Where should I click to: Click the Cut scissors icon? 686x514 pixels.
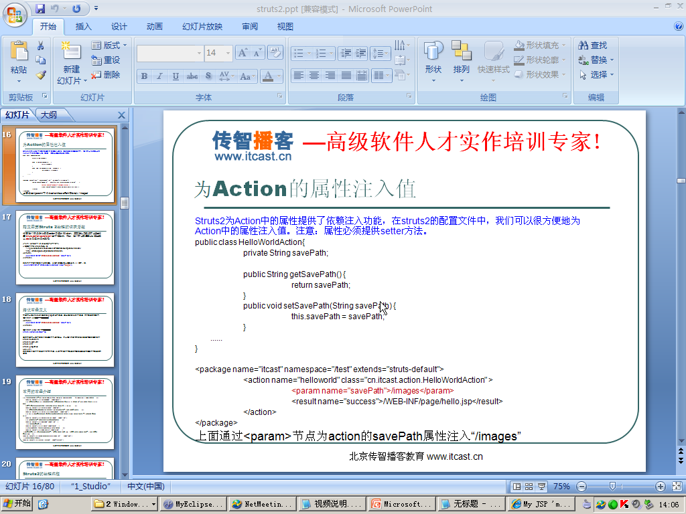[x=41, y=46]
